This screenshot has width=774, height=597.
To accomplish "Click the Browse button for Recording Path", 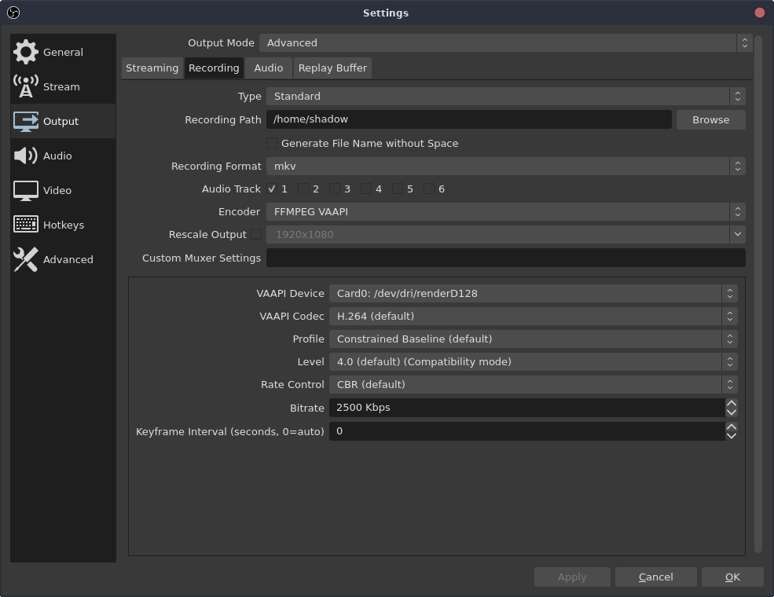I will [710, 119].
